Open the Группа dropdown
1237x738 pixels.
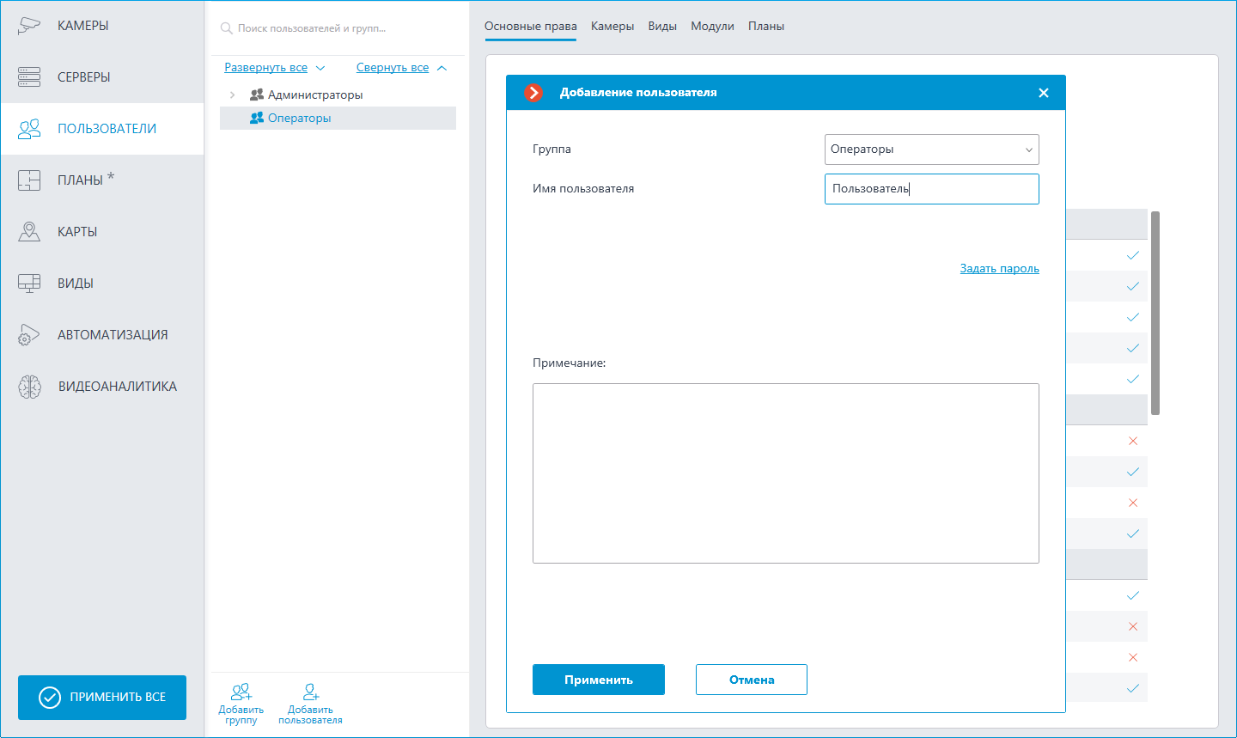pyautogui.click(x=932, y=149)
